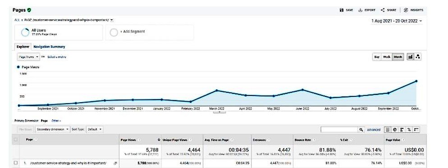This screenshot has width=448, height=168.
Task: Set graph interval to Day
Action: point(377,57)
